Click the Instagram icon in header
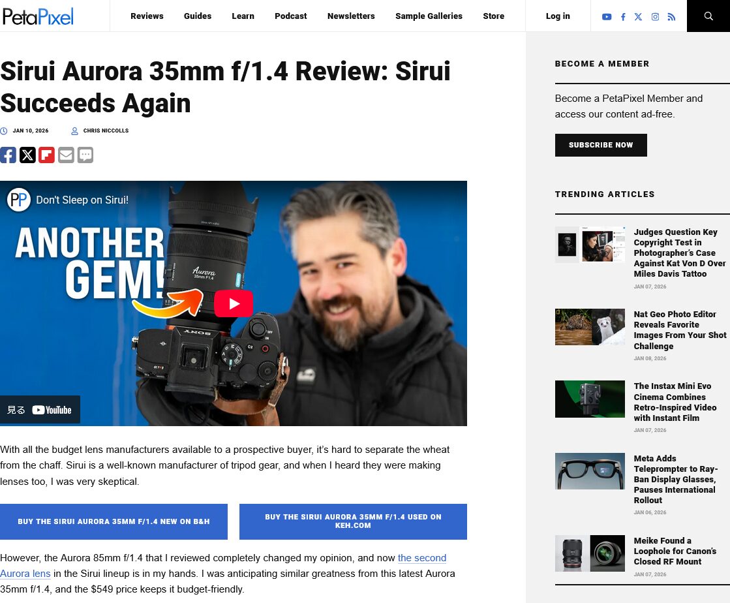The image size is (730, 603). [655, 16]
